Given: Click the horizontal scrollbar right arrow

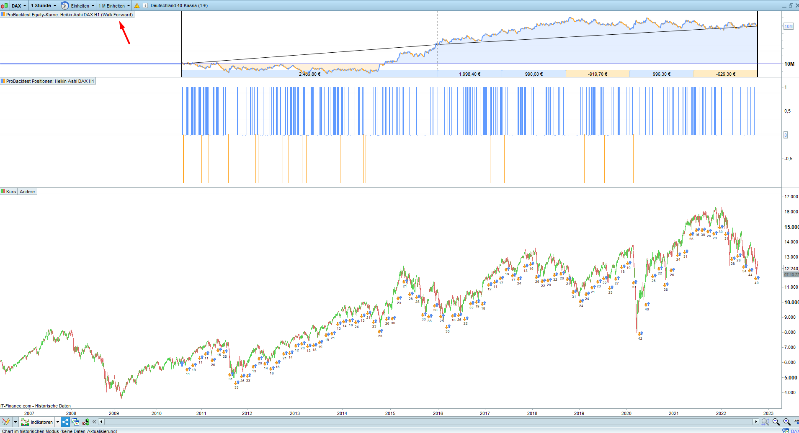Looking at the screenshot, I should [756, 422].
